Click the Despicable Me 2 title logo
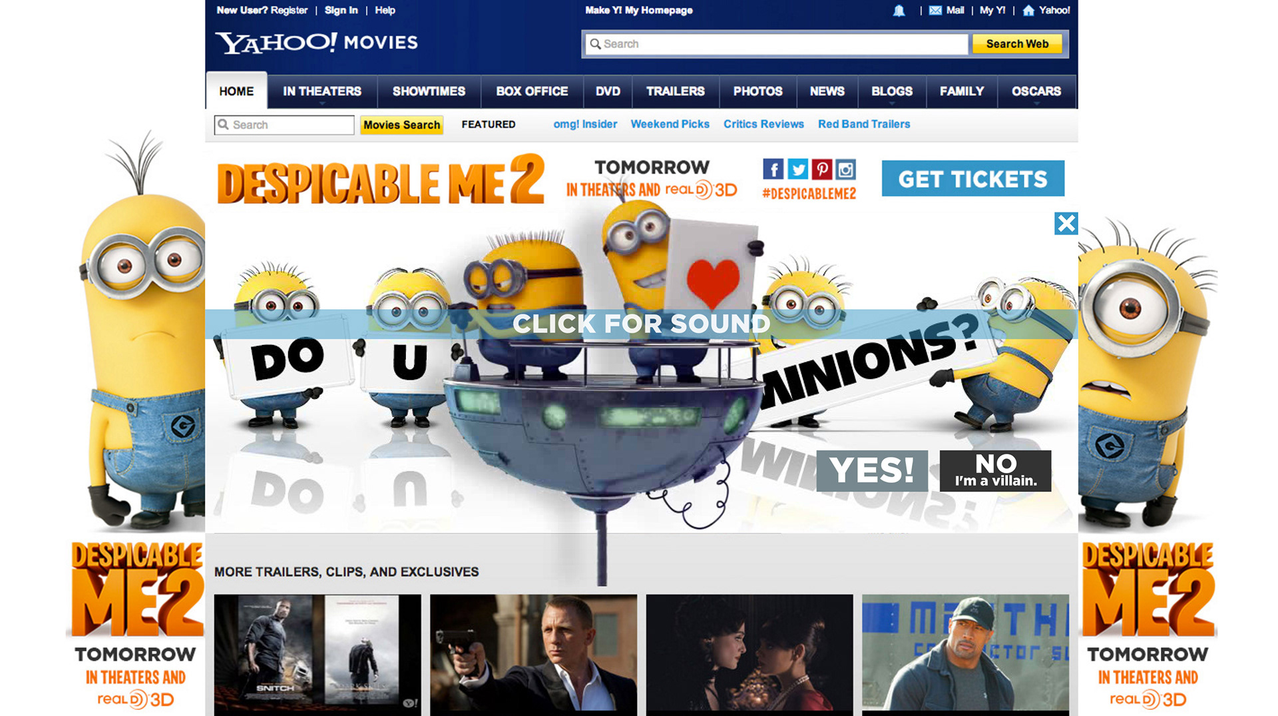This screenshot has height=716, width=1278. pos(381,179)
